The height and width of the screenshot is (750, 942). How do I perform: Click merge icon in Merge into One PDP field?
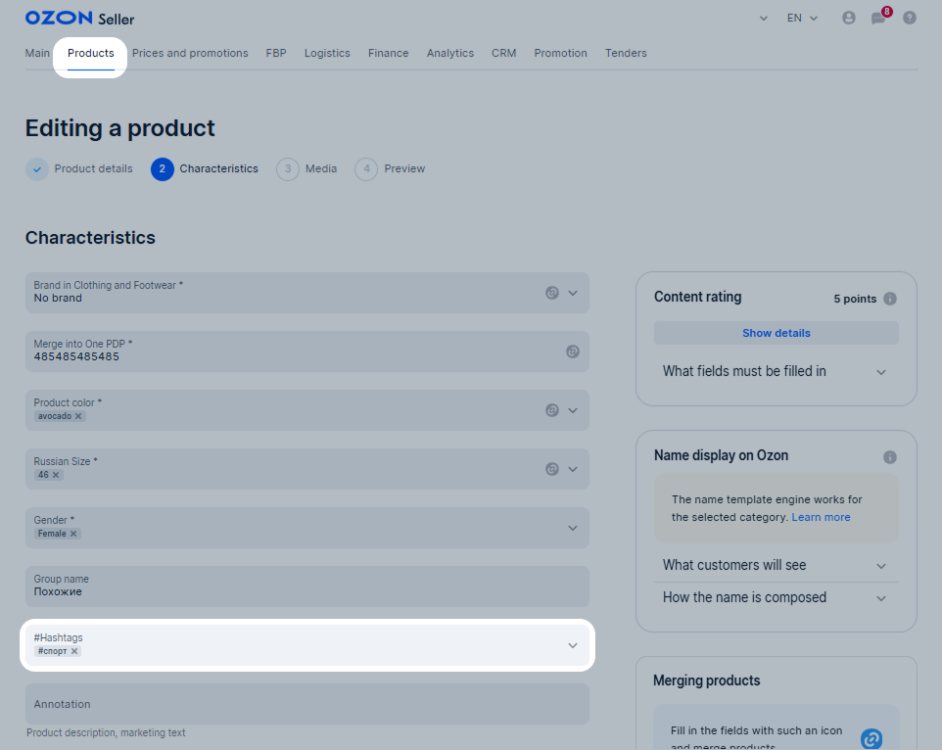click(573, 352)
